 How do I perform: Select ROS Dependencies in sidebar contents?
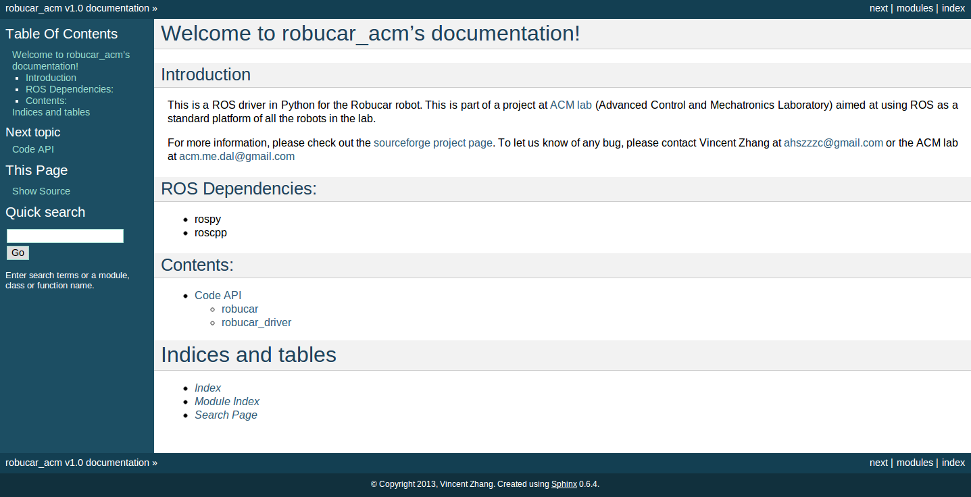69,89
